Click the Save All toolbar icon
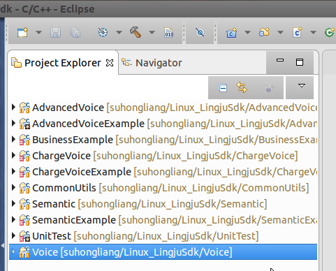 [x=75, y=32]
